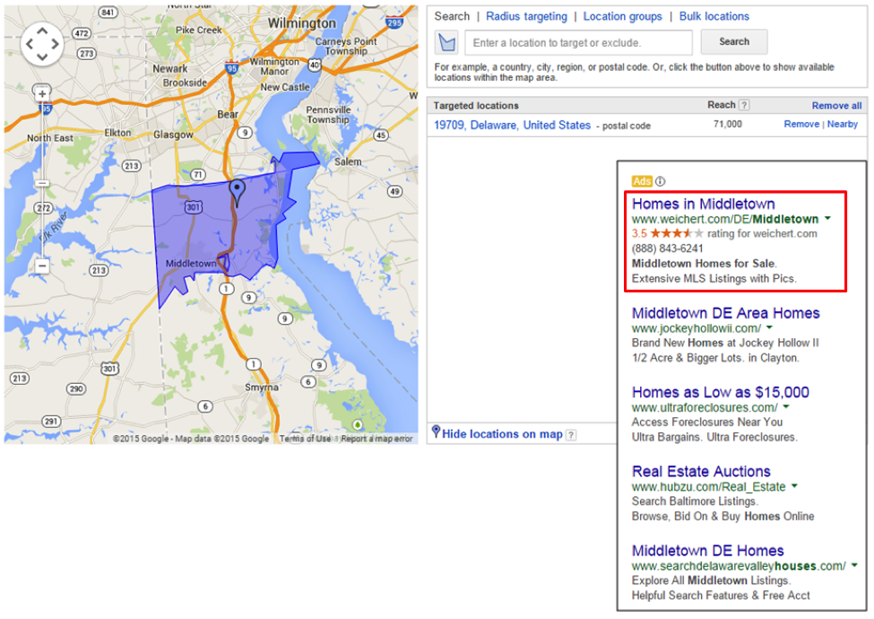Click the Remove all link
This screenshot has width=874, height=619.
point(835,105)
